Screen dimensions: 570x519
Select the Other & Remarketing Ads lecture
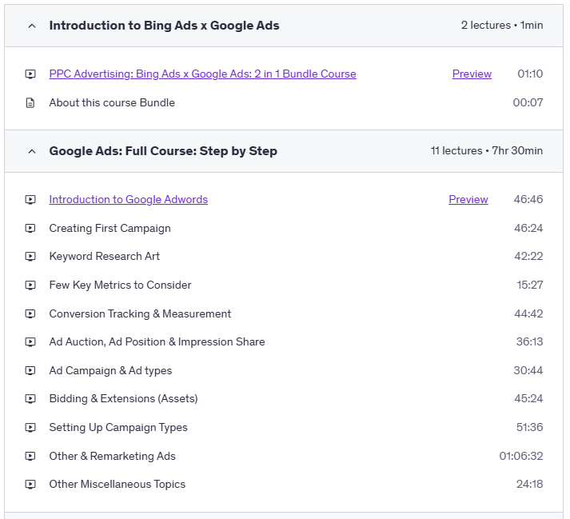coord(112,457)
